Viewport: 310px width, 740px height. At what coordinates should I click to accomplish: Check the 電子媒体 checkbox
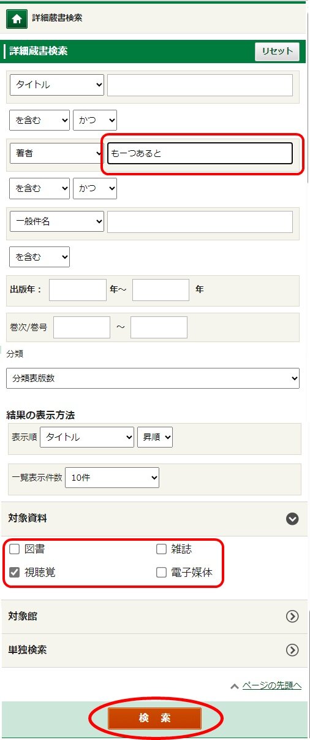[161, 573]
